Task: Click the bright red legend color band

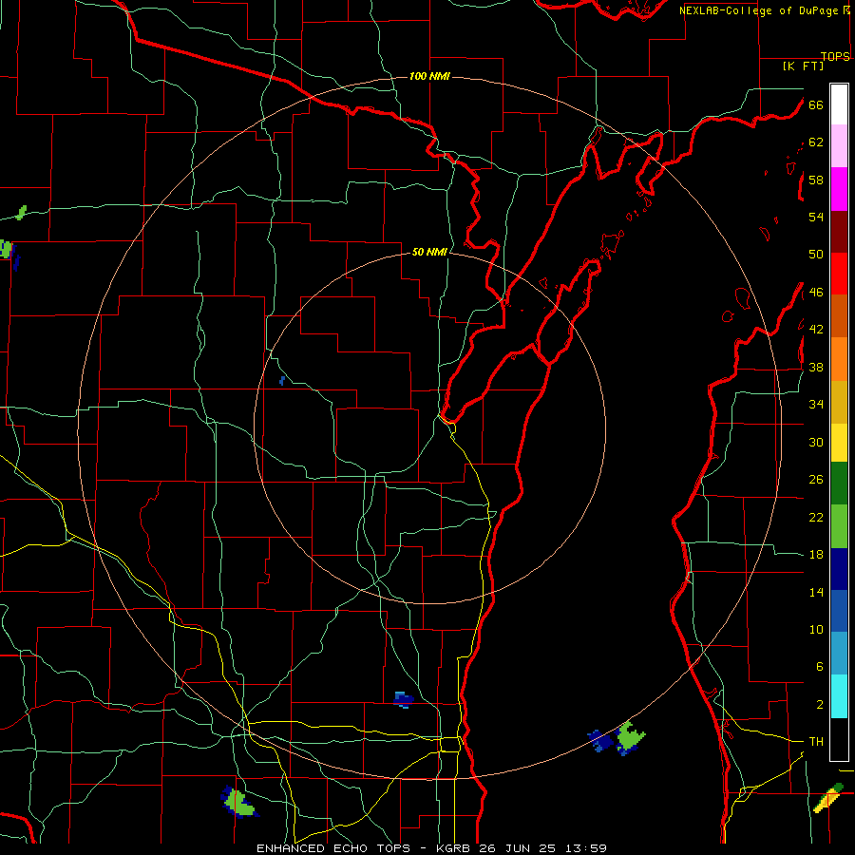Action: 839,274
